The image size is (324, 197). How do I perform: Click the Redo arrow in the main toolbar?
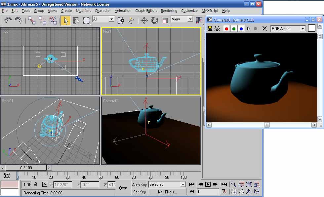(19, 20)
